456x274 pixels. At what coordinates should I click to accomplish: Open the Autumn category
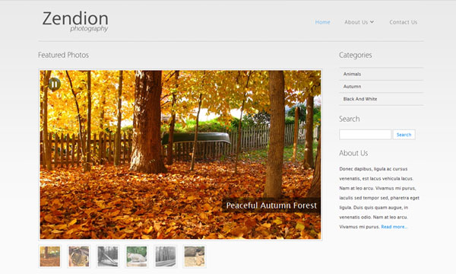[x=381, y=87]
